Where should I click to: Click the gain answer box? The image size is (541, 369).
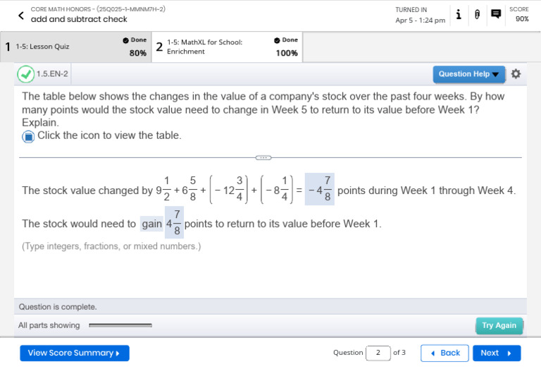[x=151, y=224]
